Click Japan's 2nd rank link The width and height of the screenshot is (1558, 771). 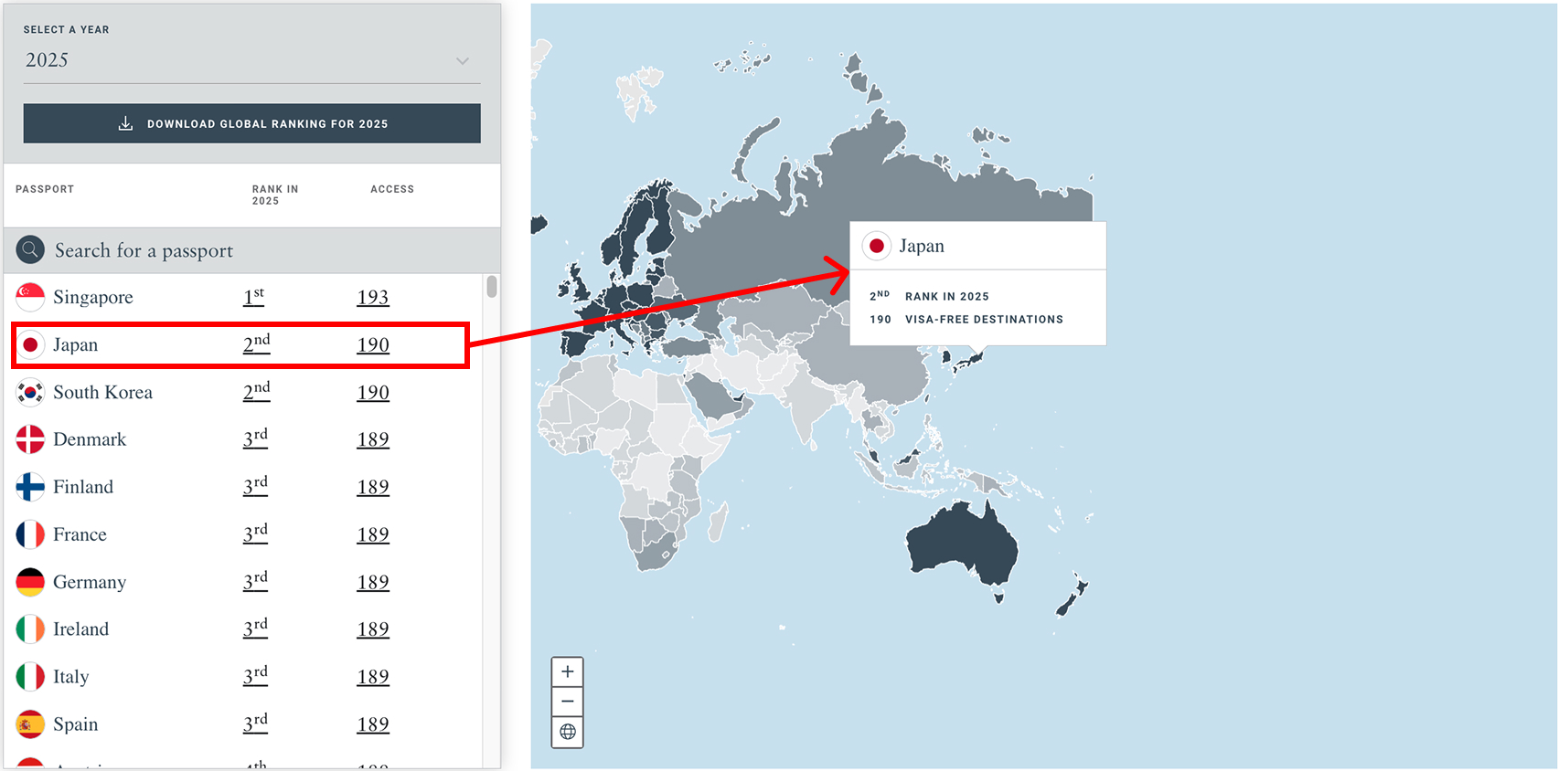257,343
